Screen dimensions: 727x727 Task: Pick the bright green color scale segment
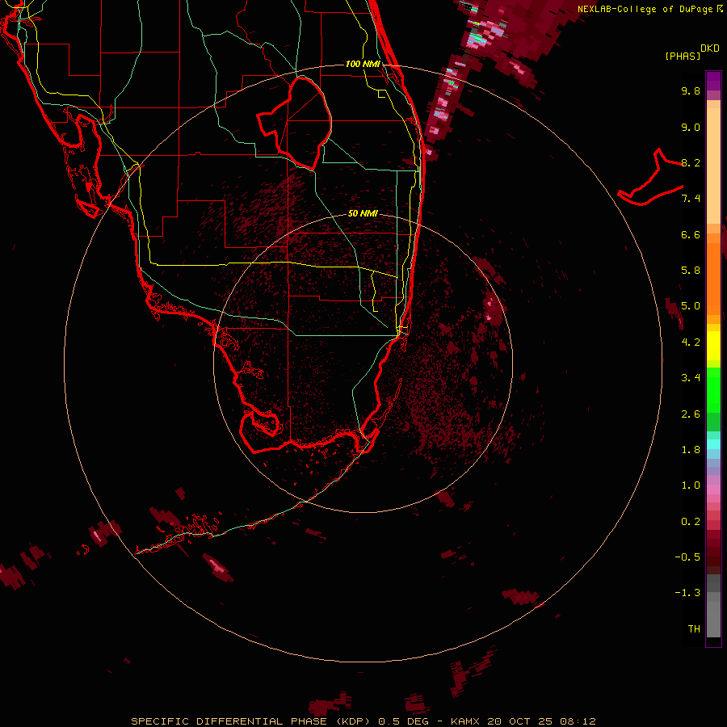pos(713,389)
